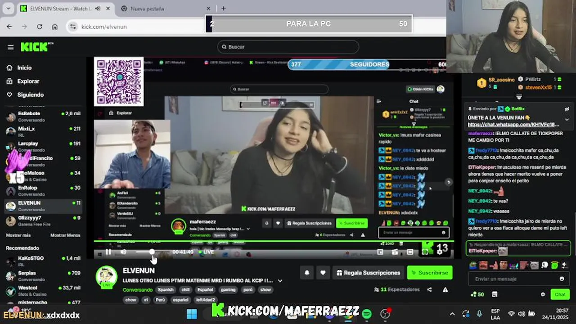
Task: Expand the gift leaderboard arrow
Action: pyautogui.click(x=519, y=97)
